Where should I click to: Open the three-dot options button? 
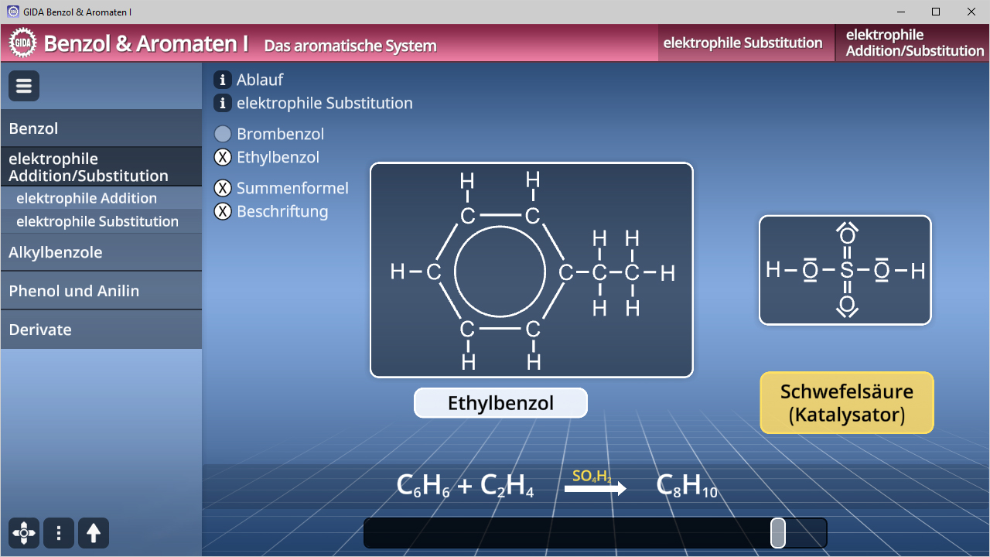coord(59,533)
